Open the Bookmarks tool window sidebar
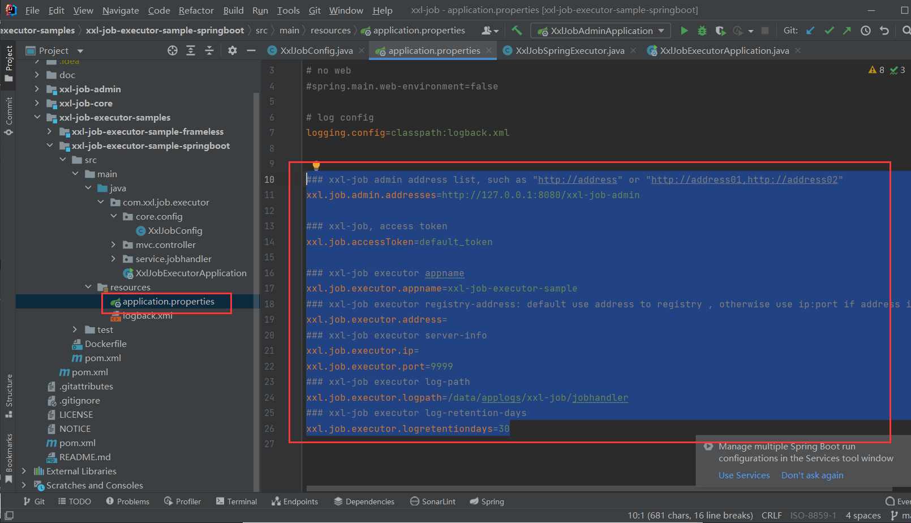Image resolution: width=911 pixels, height=523 pixels. [8, 458]
